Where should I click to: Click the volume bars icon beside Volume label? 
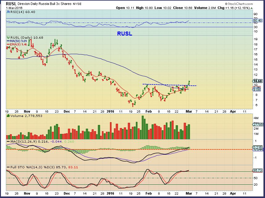[x=8, y=116]
